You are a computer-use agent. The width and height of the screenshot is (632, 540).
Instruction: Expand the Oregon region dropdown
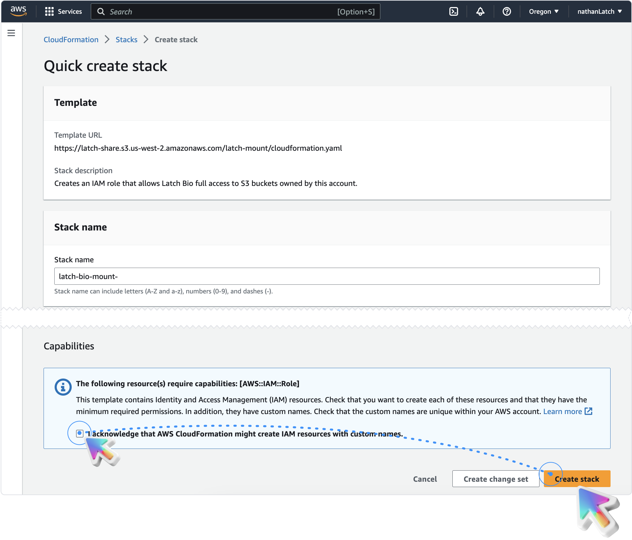pos(544,11)
